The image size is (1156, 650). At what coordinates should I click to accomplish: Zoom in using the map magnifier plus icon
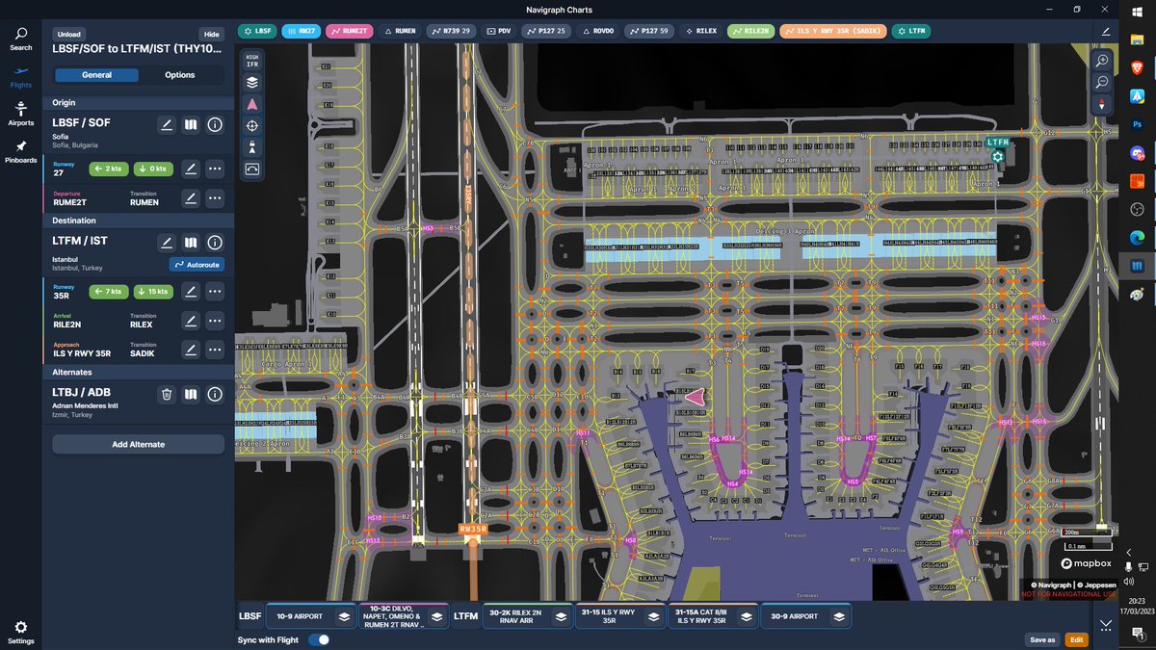tap(1101, 60)
